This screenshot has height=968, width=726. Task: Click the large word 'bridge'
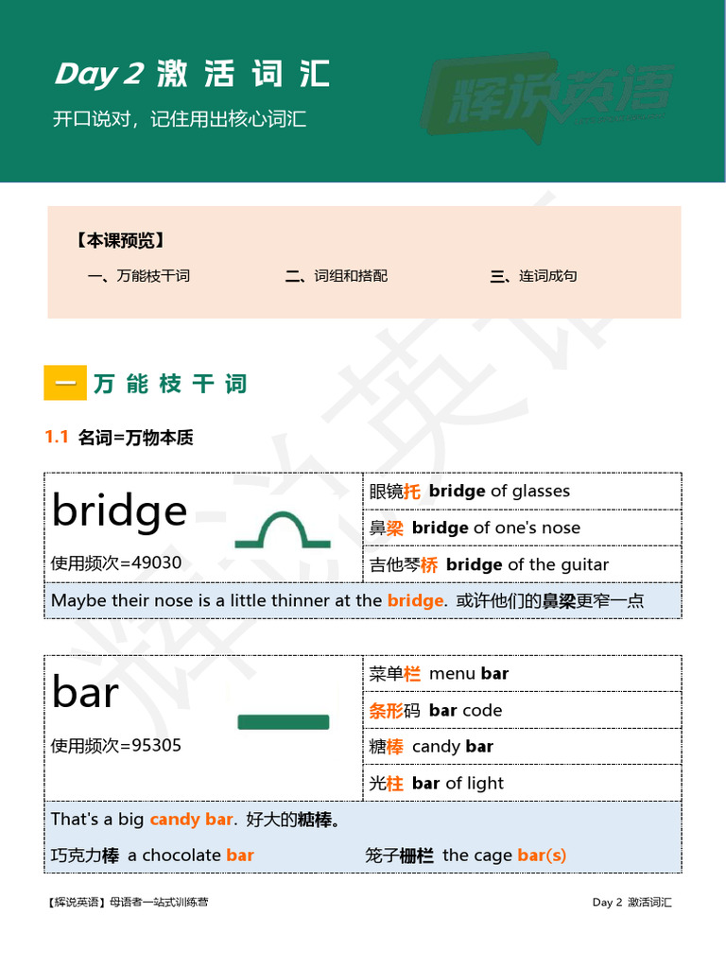[120, 510]
